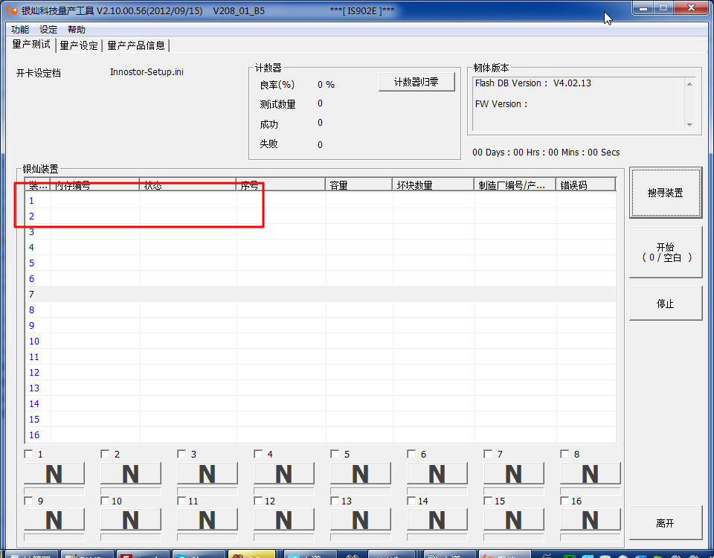Click the 容量 column header
The width and height of the screenshot is (714, 558).
(x=358, y=185)
